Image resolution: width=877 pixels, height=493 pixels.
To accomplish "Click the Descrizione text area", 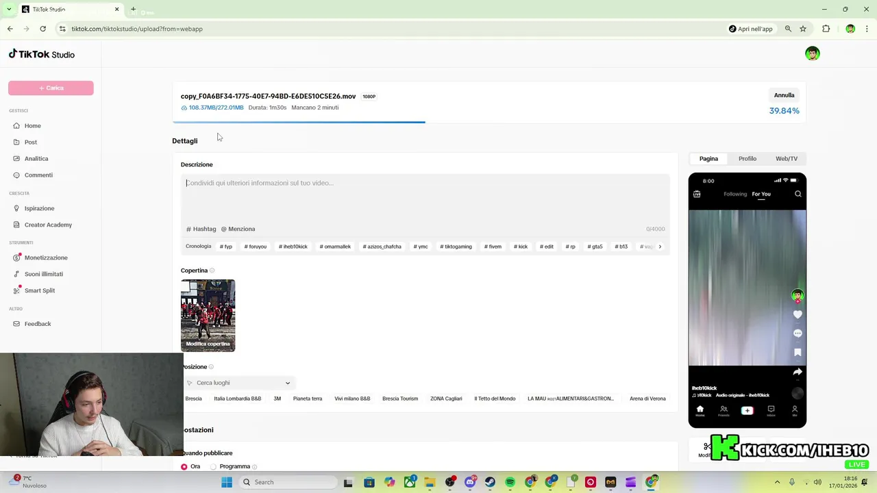I will [425, 199].
